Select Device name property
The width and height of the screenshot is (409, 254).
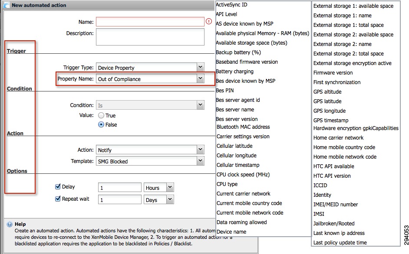231,232
